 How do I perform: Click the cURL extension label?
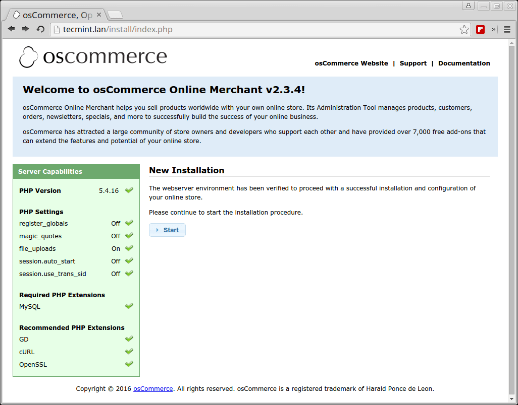coord(27,352)
